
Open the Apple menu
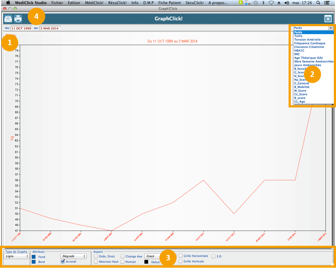8,3
